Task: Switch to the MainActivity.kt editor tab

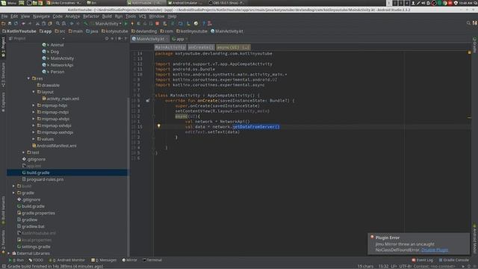Action: (149, 39)
